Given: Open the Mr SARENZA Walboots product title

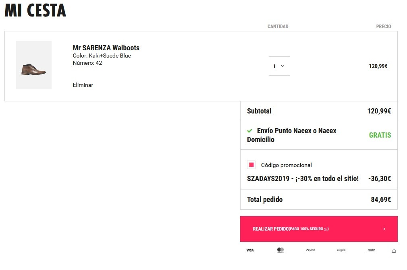Looking at the screenshot, I should pyautogui.click(x=106, y=48).
